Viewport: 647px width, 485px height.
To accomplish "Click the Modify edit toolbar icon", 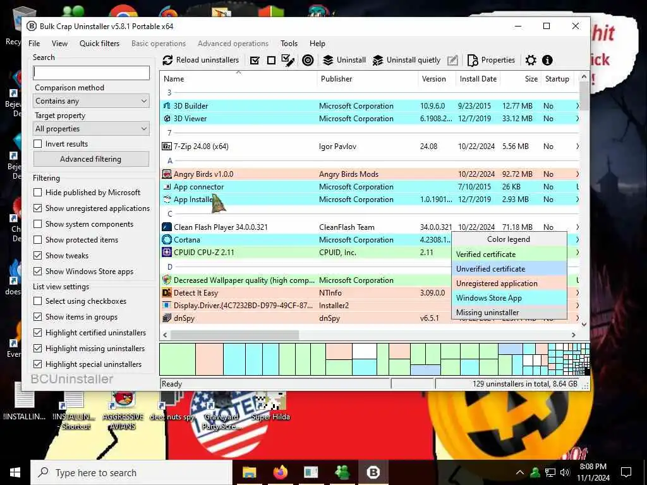I will 452,60.
